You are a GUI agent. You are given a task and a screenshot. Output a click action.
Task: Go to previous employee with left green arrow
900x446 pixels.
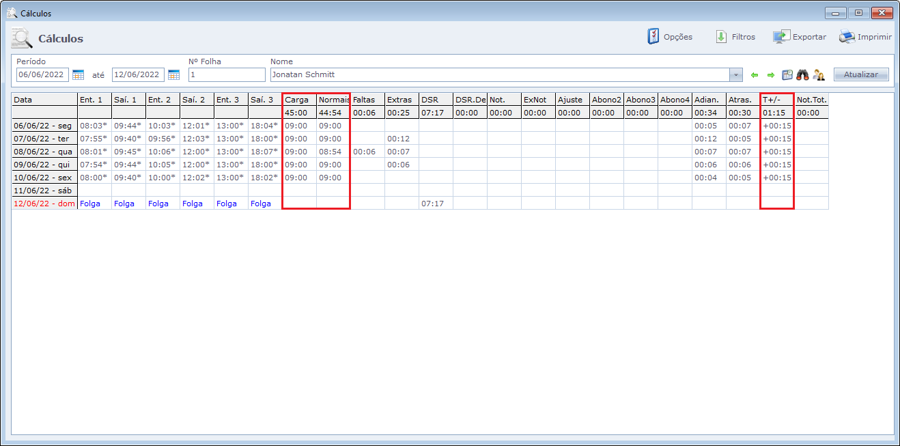pos(755,74)
